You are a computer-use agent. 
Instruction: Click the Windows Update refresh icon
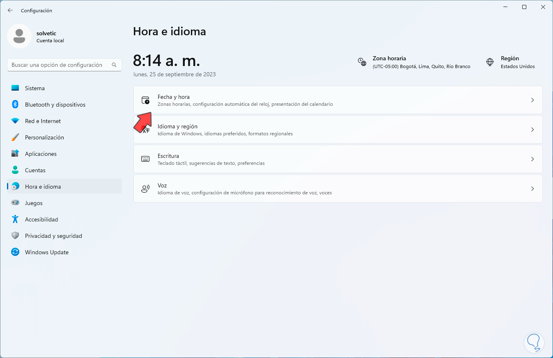15,252
